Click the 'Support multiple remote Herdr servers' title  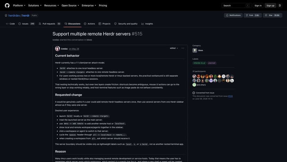(92, 34)
